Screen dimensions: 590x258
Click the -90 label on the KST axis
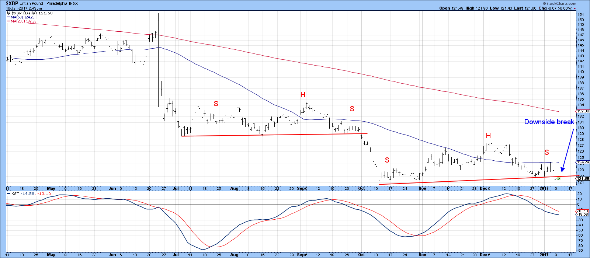pos(580,251)
